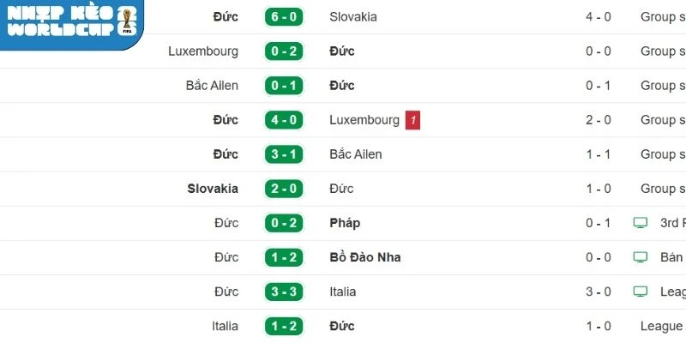Click Luxembourg in the 0-2 match row
The height and width of the screenshot is (343, 686).
(x=203, y=51)
